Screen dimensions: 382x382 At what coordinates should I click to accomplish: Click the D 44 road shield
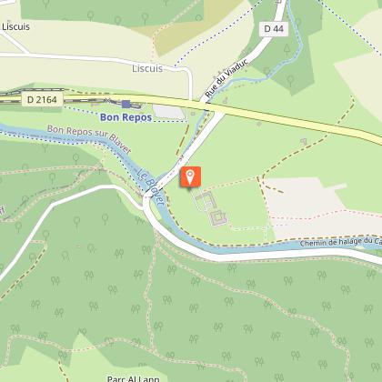[x=274, y=29]
